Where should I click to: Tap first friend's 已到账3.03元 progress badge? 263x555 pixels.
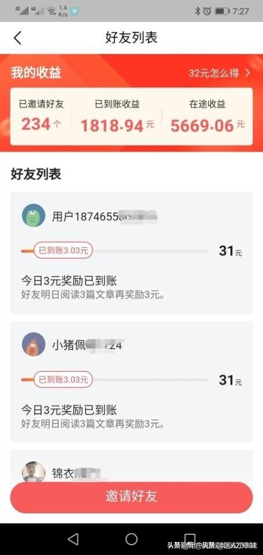tap(63, 251)
